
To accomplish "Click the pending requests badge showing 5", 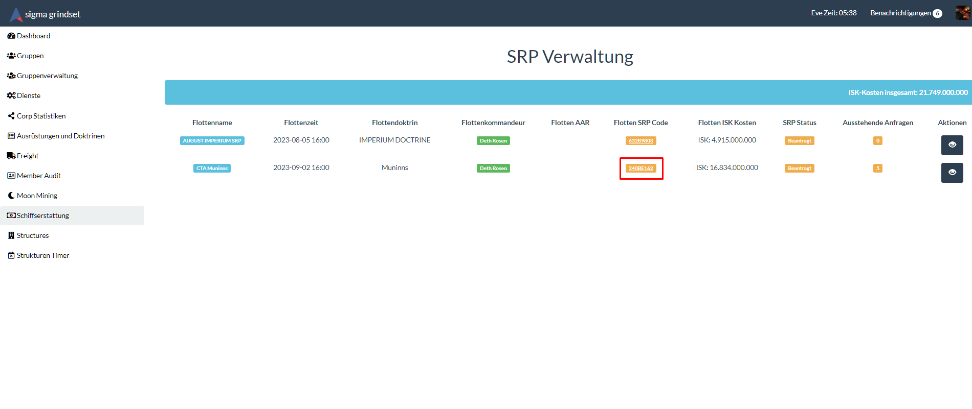I will [x=877, y=169].
